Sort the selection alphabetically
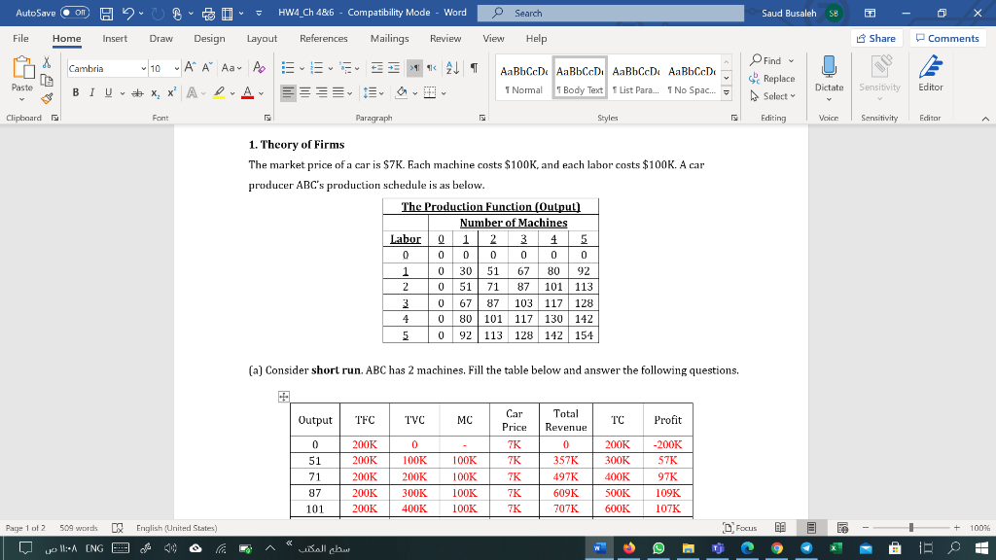Viewport: 996px width, 560px height. (x=453, y=68)
